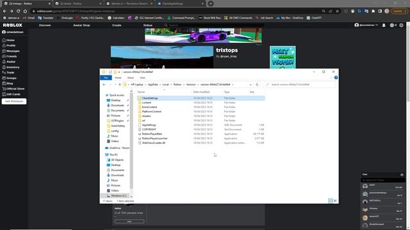Open Discover in Roblox top navigation
410x230 pixels.
(x=45, y=26)
